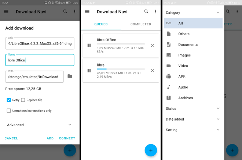Focus the Name input field
Screen dimensions: 242x160
(x=40, y=60)
